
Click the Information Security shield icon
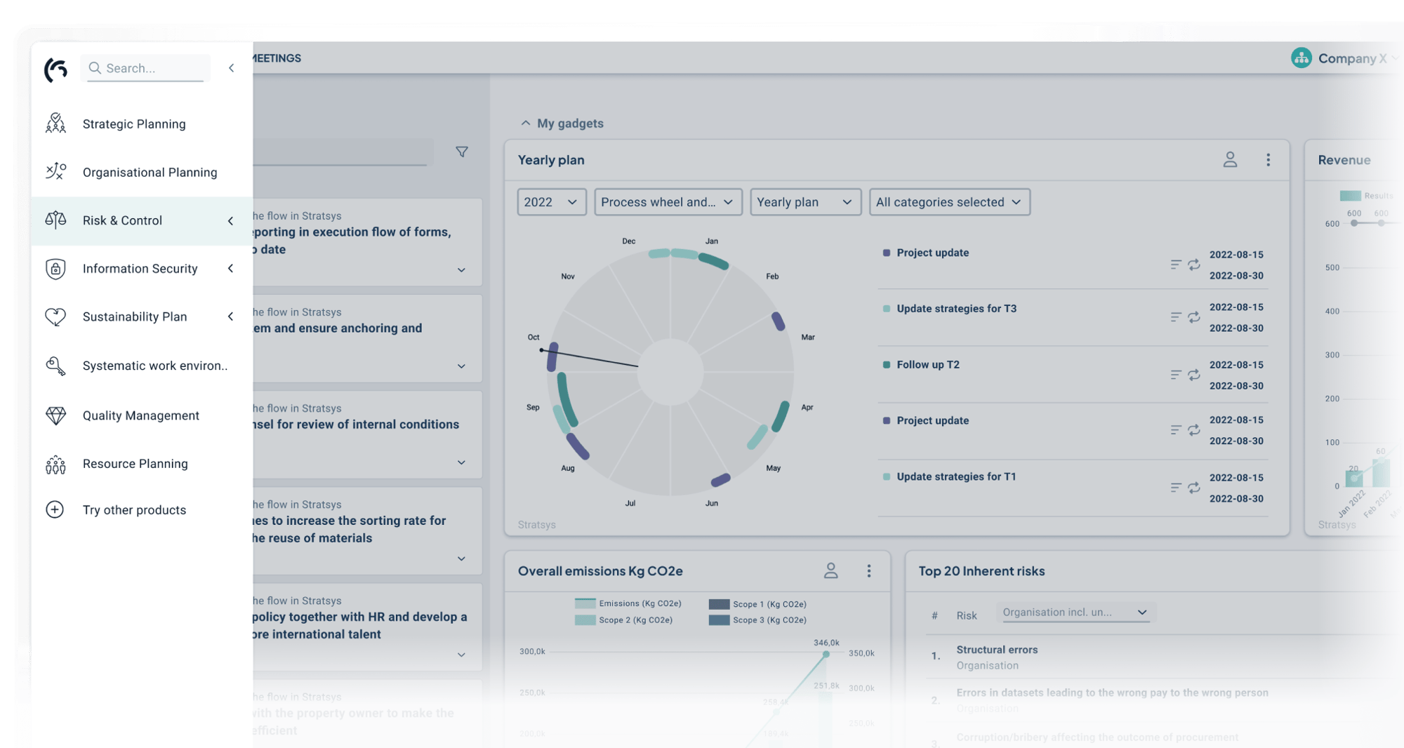[55, 269]
